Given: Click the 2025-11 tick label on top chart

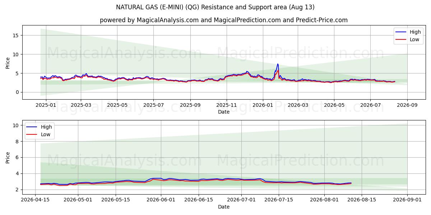Looking at the screenshot, I should pos(227,105).
